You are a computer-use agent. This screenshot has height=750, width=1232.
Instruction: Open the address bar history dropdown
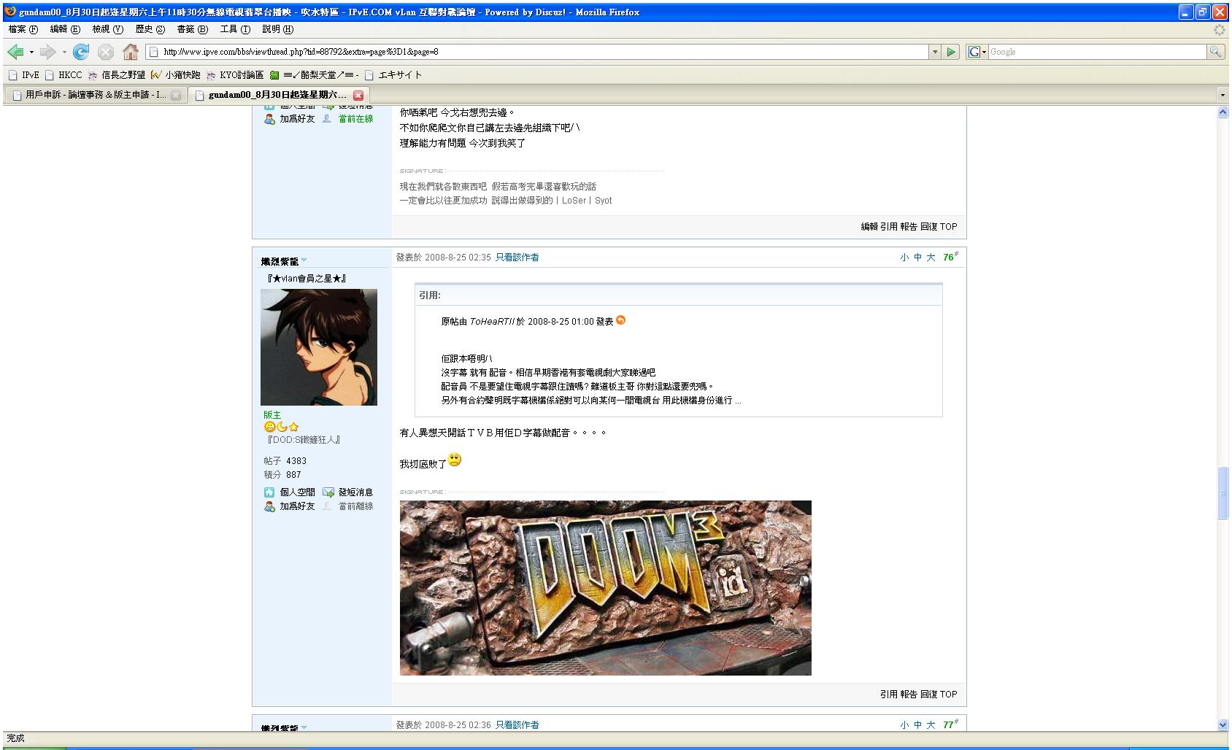tap(935, 52)
